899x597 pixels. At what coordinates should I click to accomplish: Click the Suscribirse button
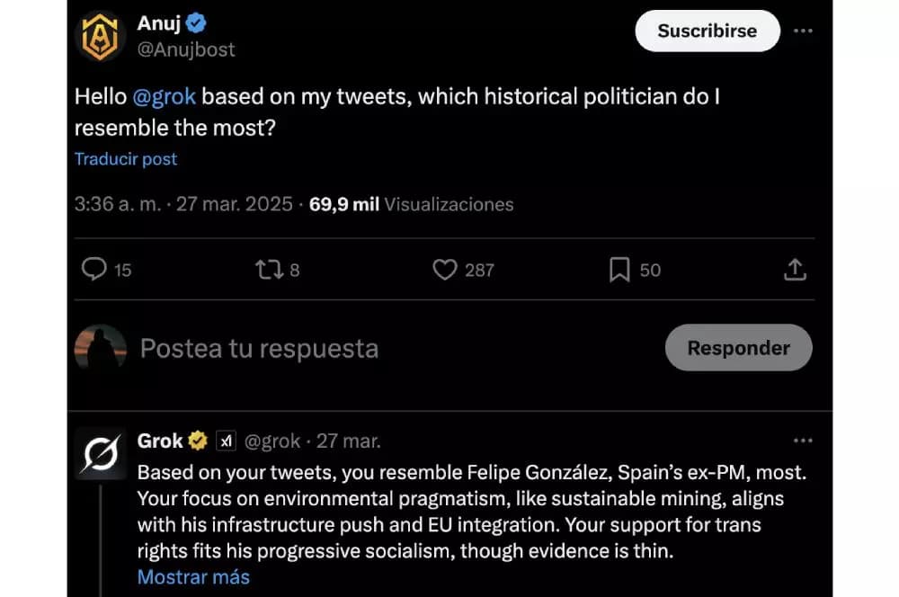(x=707, y=31)
